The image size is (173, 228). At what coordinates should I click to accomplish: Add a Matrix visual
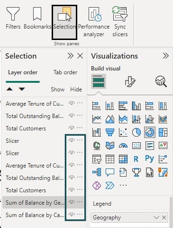[x=123, y=159]
